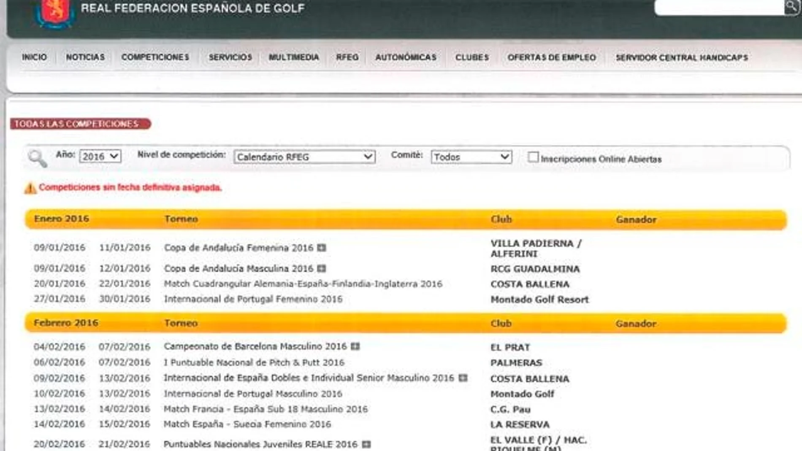
Task: Click the header search input field
Action: pyautogui.click(x=719, y=7)
